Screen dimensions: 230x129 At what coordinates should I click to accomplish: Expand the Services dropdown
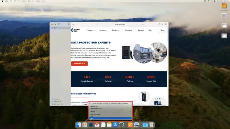coord(103,30)
